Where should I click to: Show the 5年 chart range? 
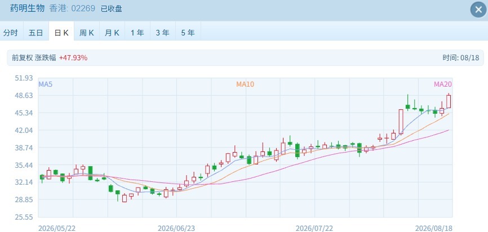188,33
